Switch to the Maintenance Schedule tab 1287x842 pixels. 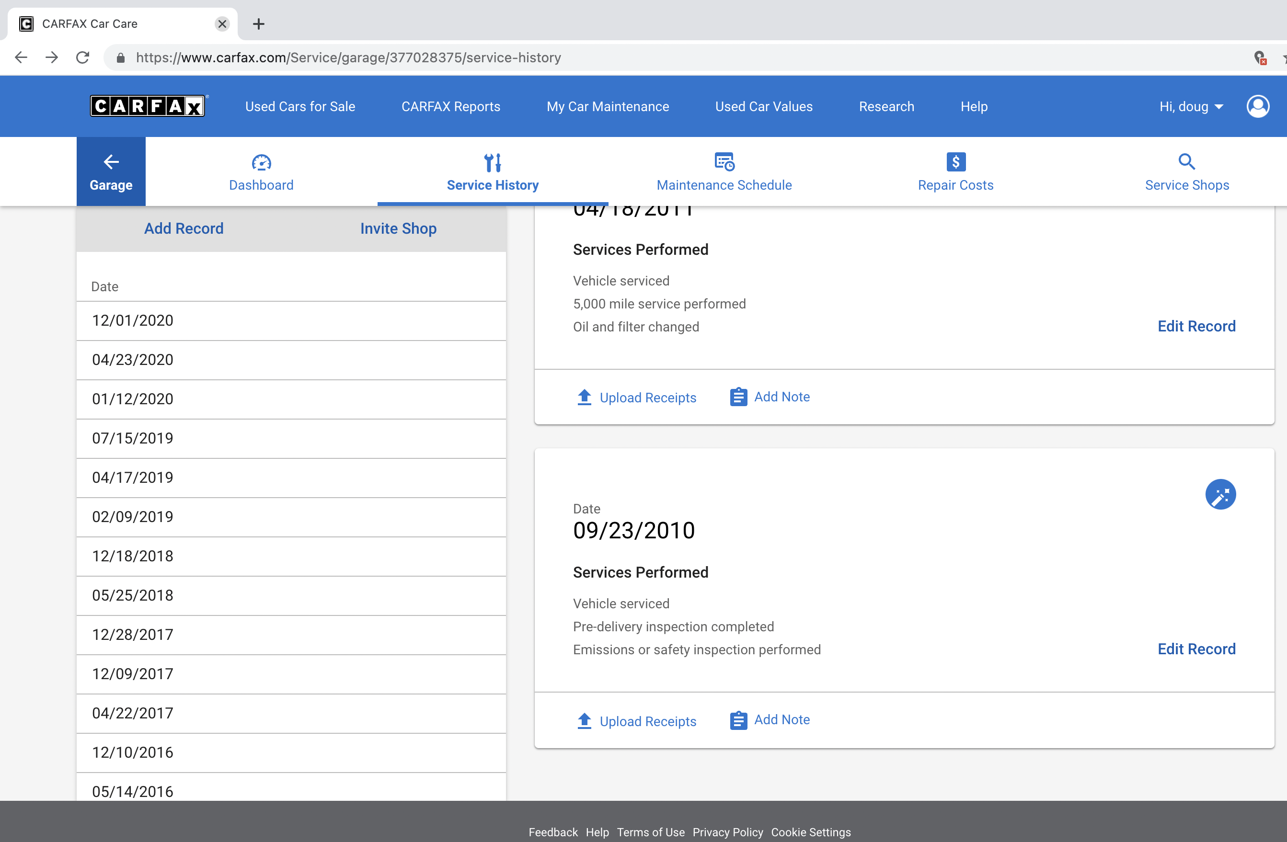pyautogui.click(x=724, y=172)
